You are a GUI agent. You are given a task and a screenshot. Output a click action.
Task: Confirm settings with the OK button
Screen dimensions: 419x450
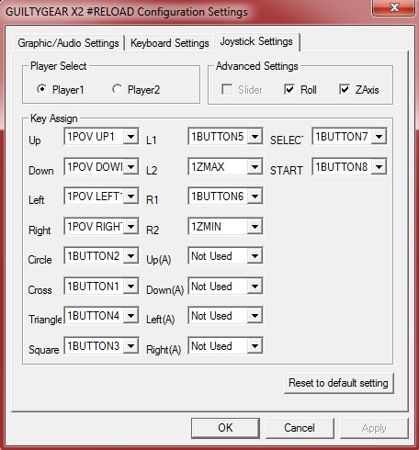[x=225, y=428]
